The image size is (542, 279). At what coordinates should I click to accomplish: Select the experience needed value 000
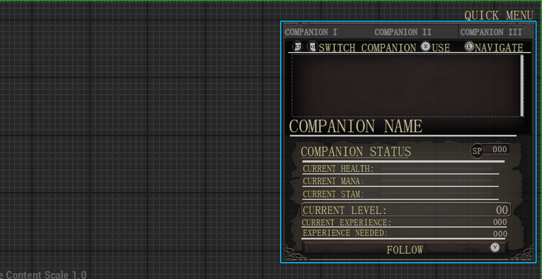pos(500,234)
